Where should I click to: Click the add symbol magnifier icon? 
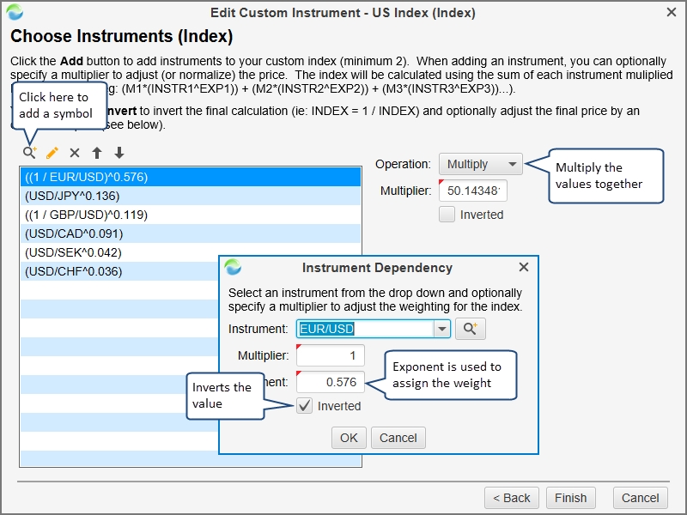tap(30, 153)
